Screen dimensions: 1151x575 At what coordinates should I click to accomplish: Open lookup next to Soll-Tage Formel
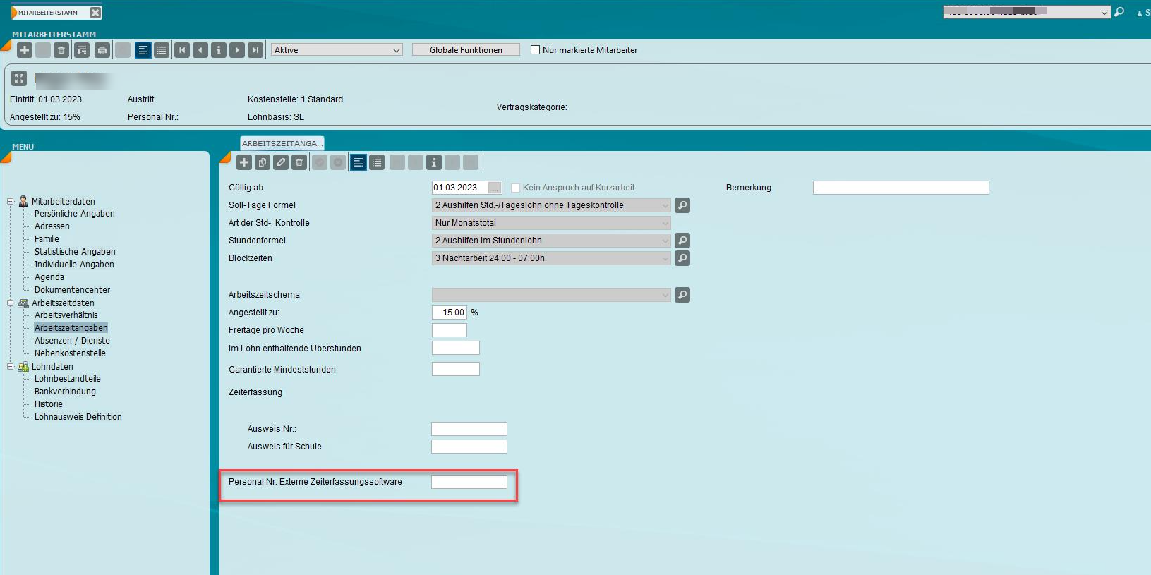tap(682, 205)
